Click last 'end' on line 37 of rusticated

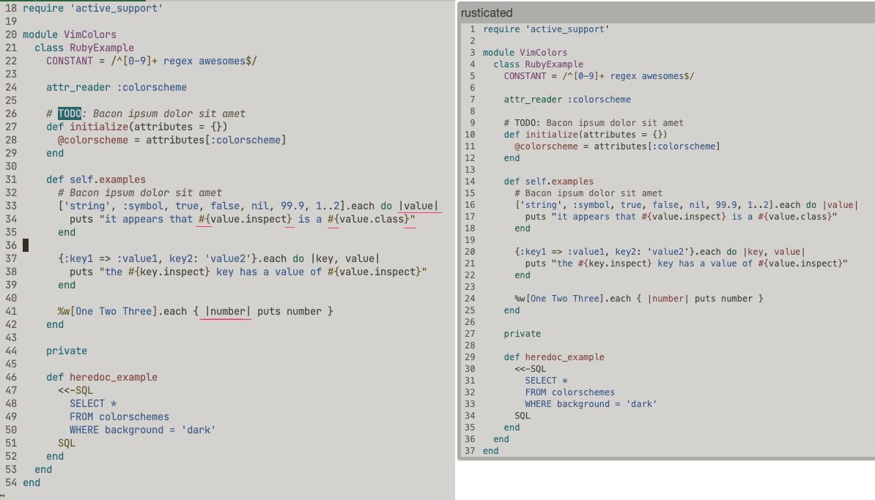(x=490, y=450)
